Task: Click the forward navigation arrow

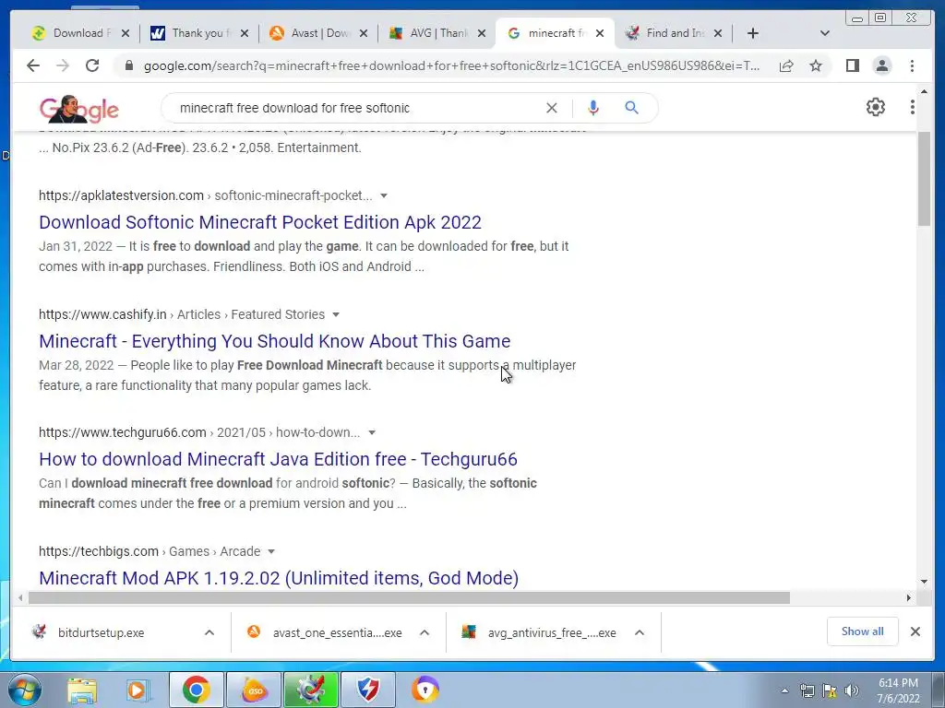Action: click(x=63, y=65)
